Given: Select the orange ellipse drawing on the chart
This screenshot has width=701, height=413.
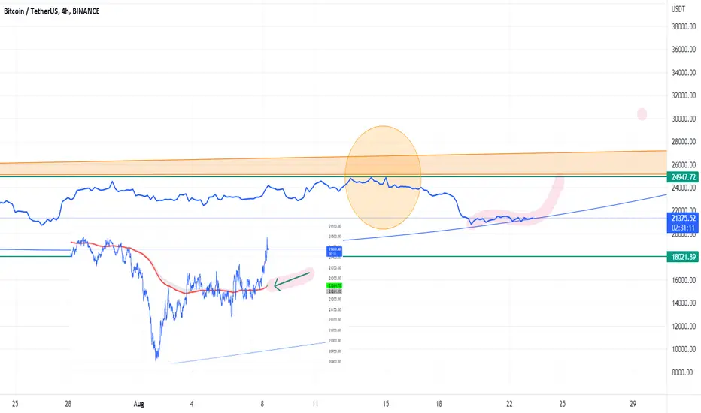Looking at the screenshot, I should (x=383, y=177).
